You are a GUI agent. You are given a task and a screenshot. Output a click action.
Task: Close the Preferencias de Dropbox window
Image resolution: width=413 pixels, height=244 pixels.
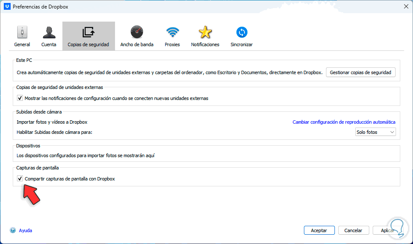[x=406, y=7]
